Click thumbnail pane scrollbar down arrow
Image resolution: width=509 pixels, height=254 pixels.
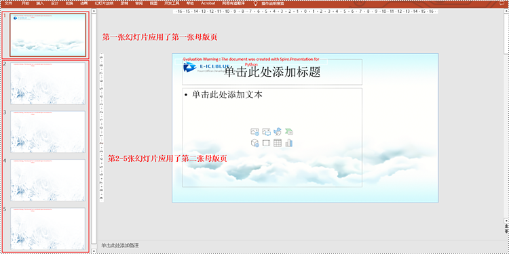(x=94, y=251)
